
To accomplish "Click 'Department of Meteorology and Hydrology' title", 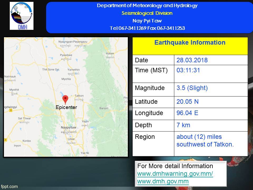I will coord(147,6).
